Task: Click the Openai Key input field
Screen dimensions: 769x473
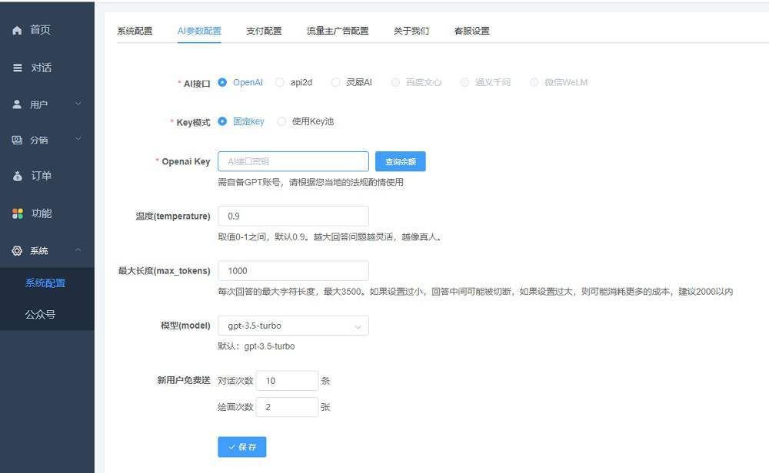Action: point(292,160)
